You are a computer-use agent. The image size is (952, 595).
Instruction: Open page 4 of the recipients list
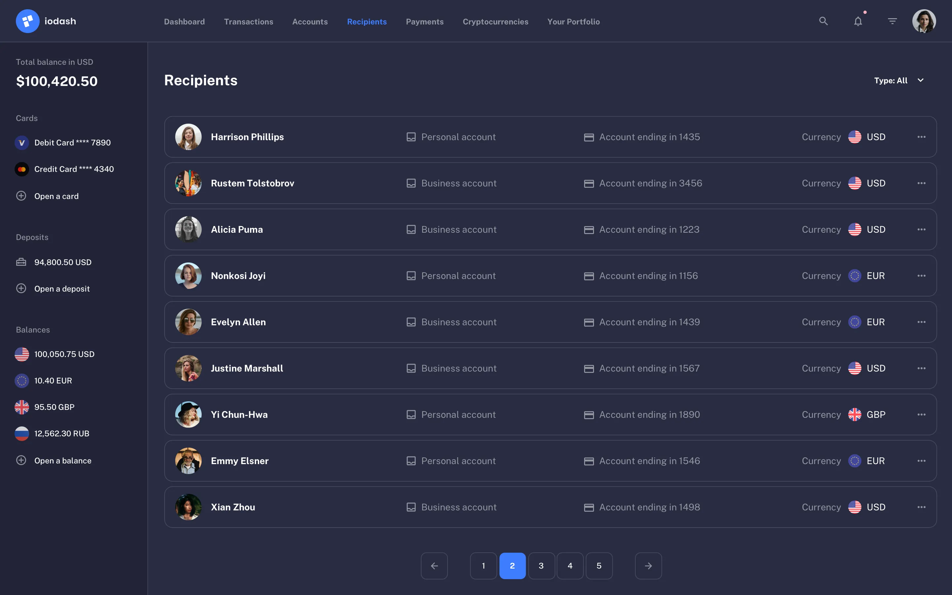[x=570, y=566]
